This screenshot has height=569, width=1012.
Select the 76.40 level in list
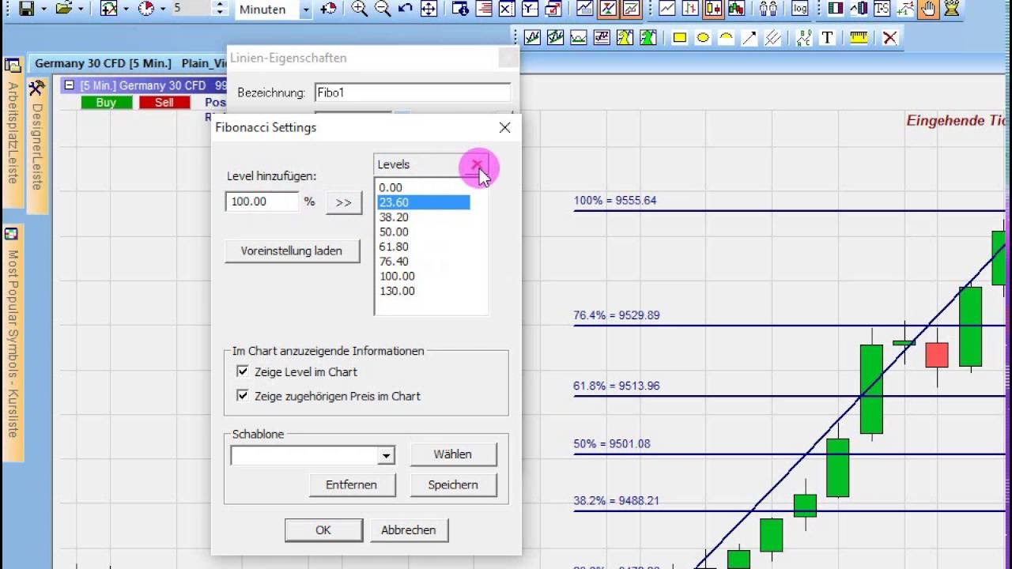[424, 262]
